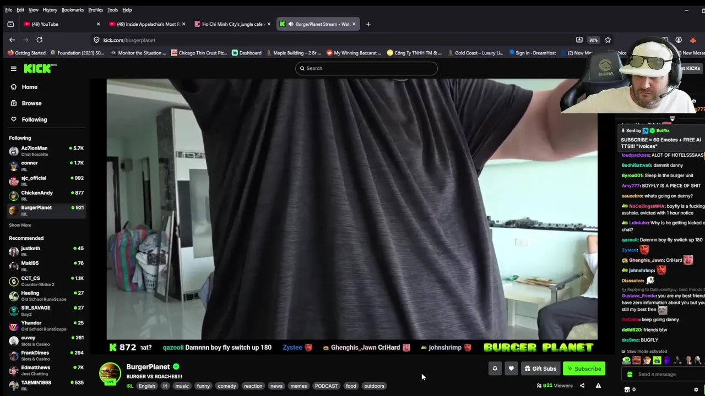Open sjc_official channel in Following list

[46, 181]
